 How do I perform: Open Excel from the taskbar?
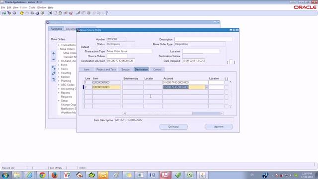(x=190, y=175)
